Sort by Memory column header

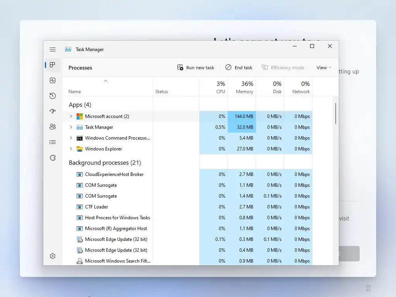point(242,87)
